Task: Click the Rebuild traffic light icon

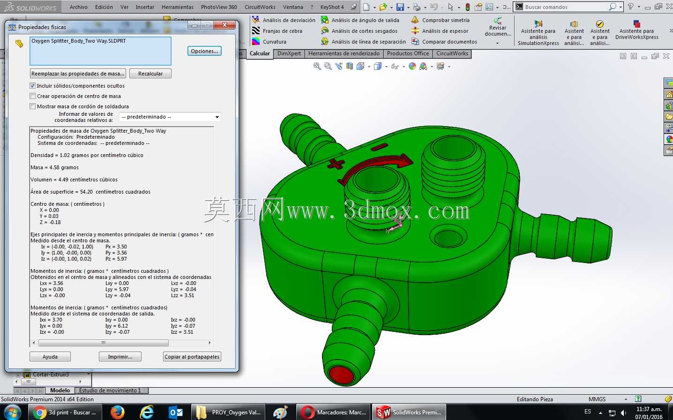Action: (467, 7)
